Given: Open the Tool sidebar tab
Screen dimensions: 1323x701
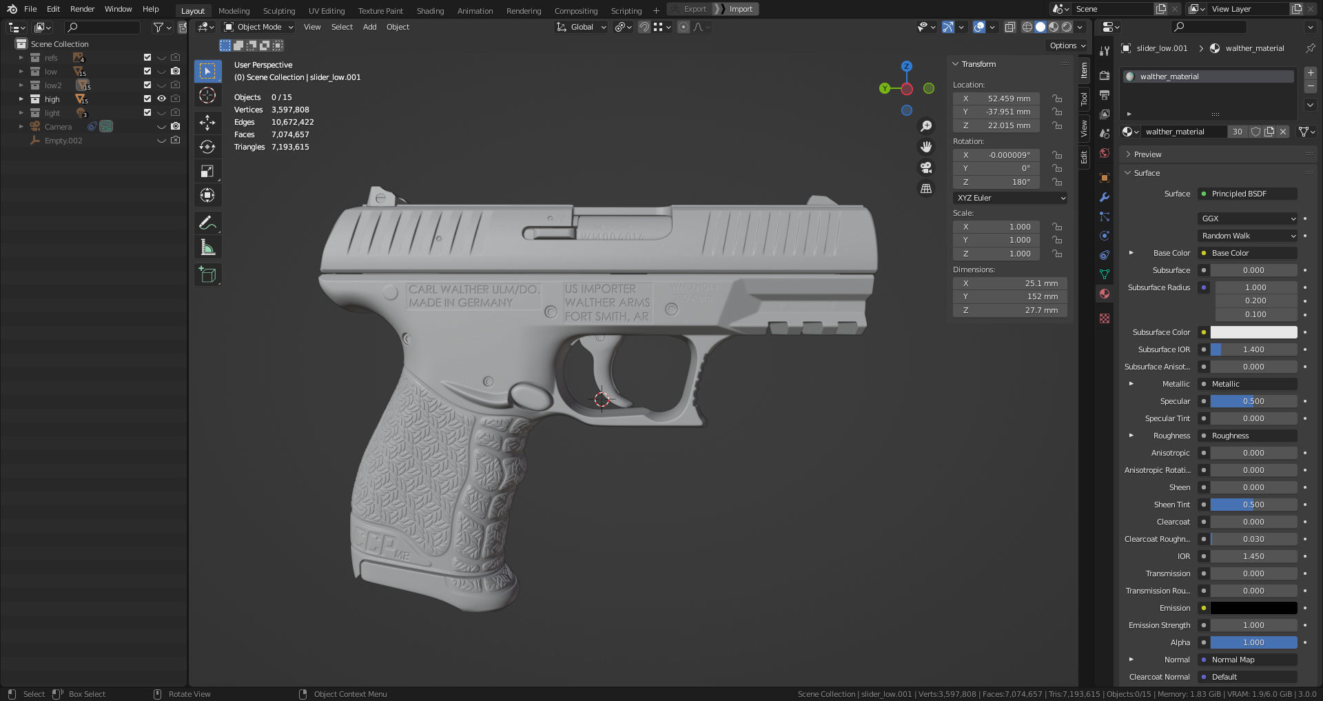Looking at the screenshot, I should 1084,99.
